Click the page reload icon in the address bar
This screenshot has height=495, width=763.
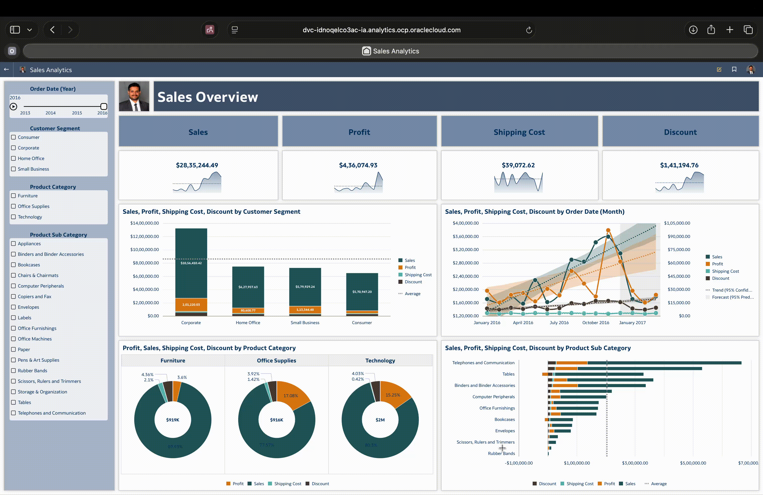(529, 30)
